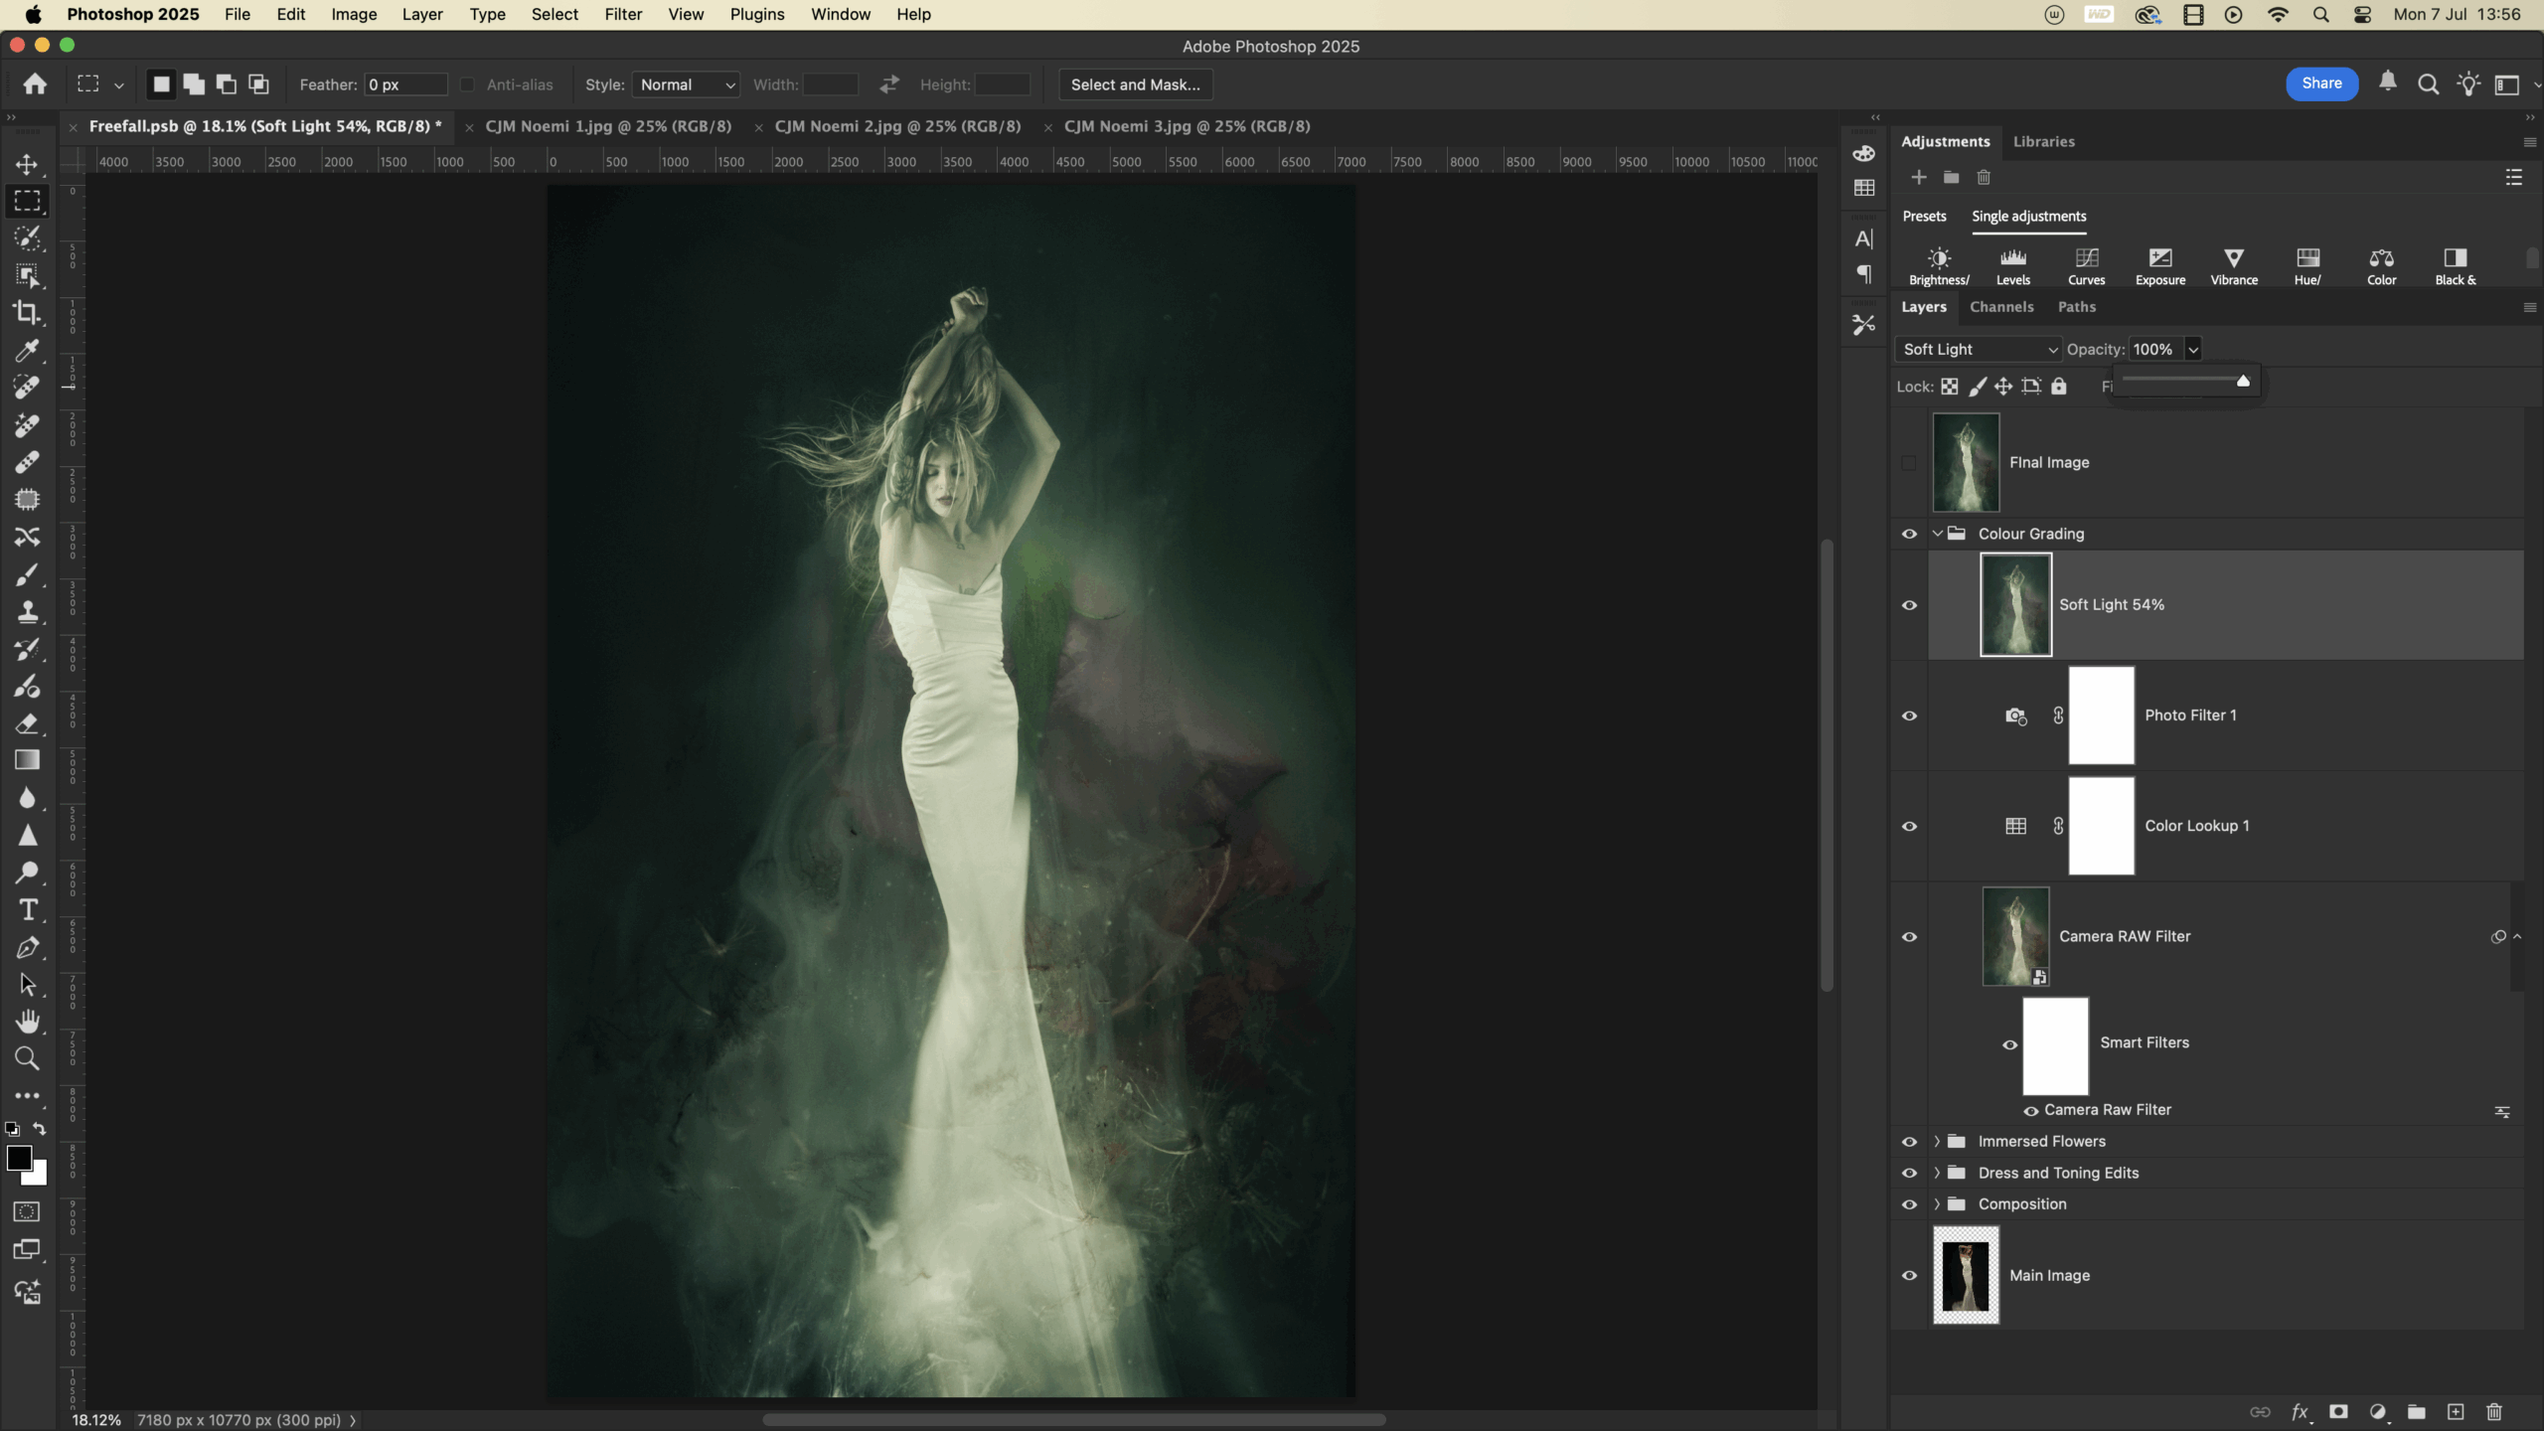Click the blue Share button
Screen dimensions: 2544x1431
pos(2321,83)
